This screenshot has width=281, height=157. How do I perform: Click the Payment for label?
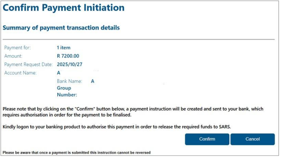(17, 48)
